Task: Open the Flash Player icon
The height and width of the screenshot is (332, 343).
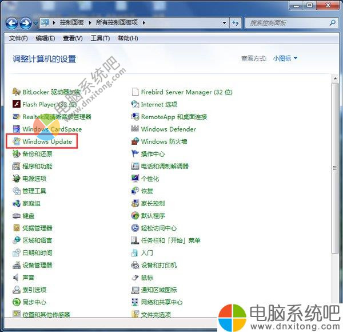Action: pyautogui.click(x=17, y=105)
